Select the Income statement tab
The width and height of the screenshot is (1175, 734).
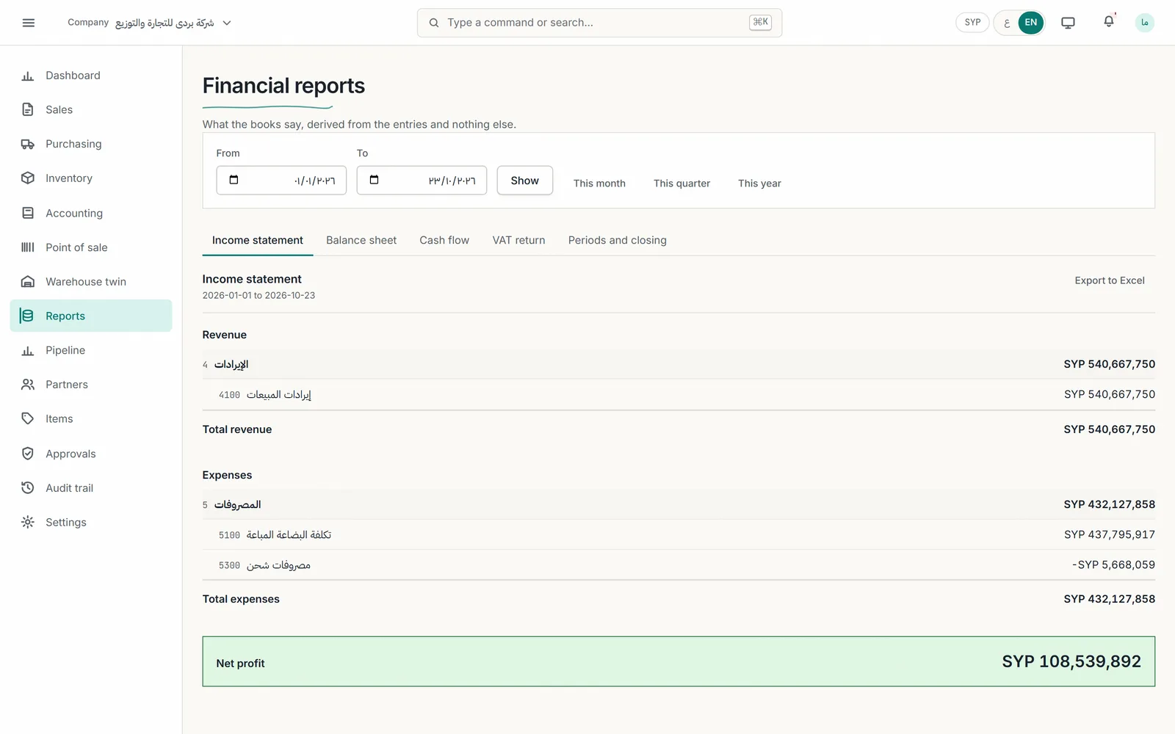point(258,240)
